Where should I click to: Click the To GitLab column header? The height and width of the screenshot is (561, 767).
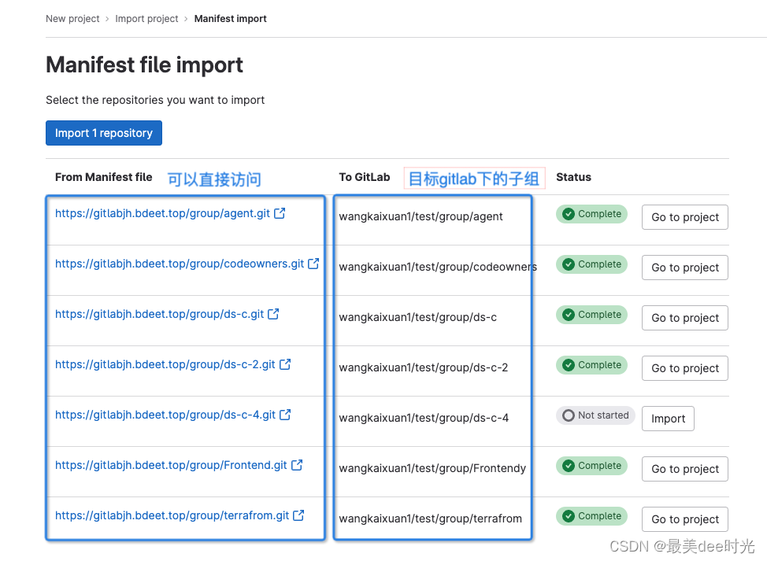point(365,177)
